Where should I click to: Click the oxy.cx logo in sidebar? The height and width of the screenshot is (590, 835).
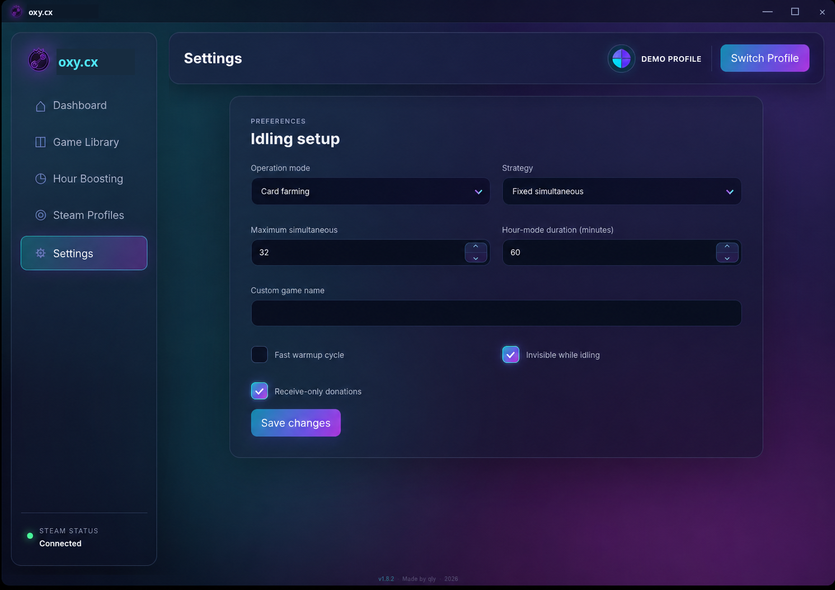pos(39,60)
